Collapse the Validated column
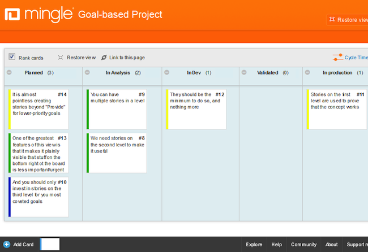Screen dimensions: 368x252 coord(245,73)
